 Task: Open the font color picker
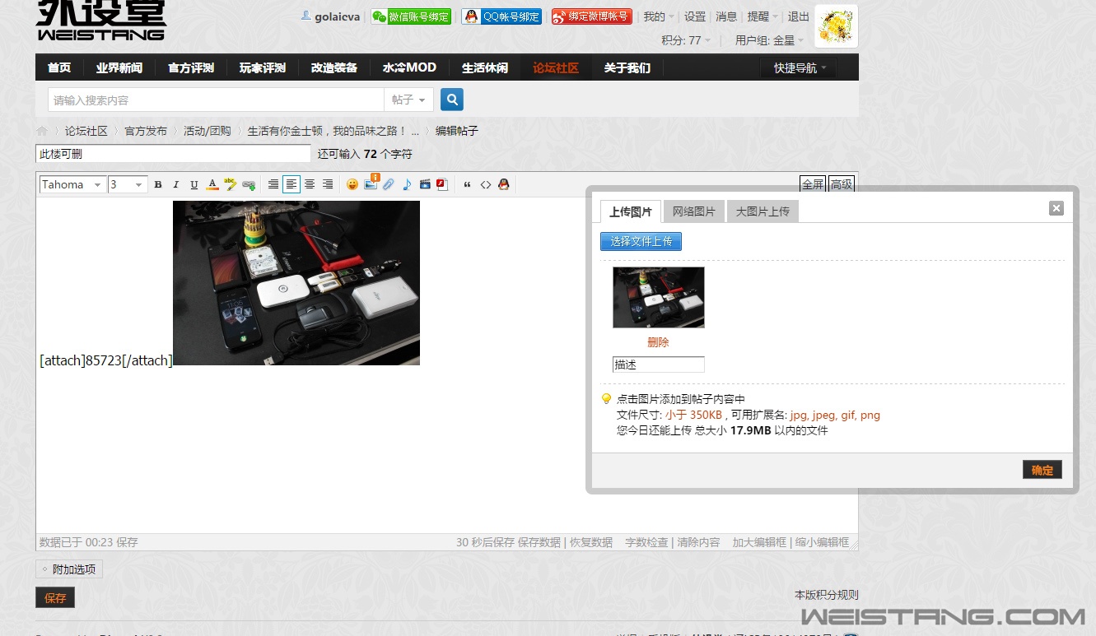(212, 184)
